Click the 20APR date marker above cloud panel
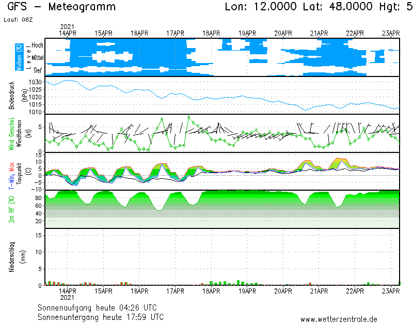The height and width of the screenshot is (323, 413). [x=283, y=33]
